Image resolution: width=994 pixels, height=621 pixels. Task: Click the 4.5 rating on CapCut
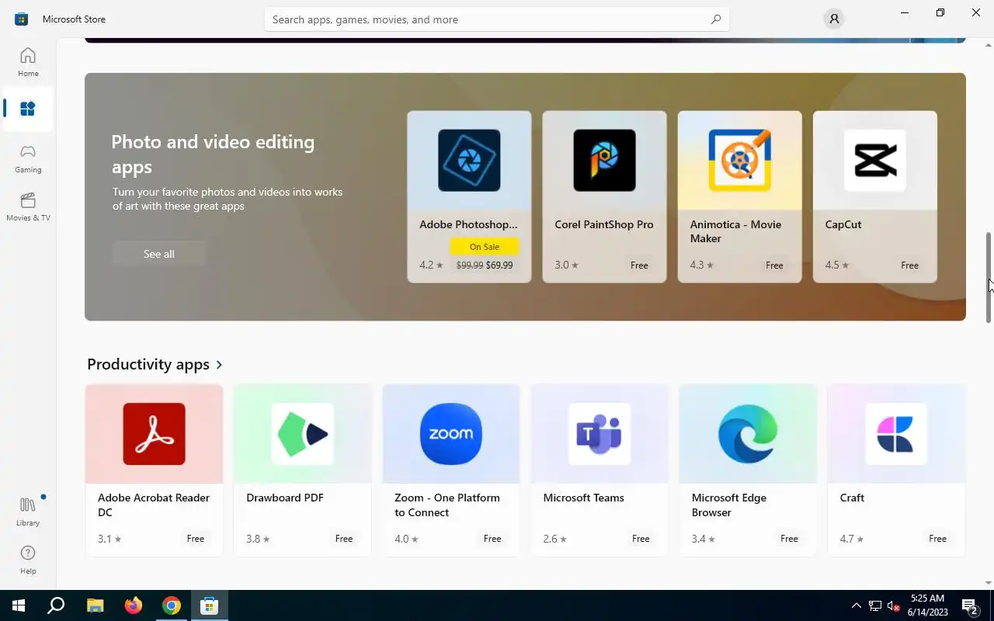coord(837,265)
